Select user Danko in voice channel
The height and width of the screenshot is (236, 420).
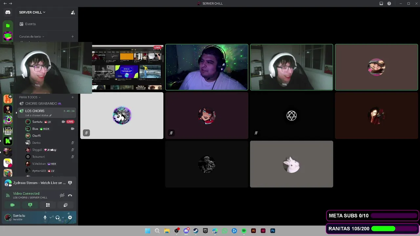click(36, 143)
